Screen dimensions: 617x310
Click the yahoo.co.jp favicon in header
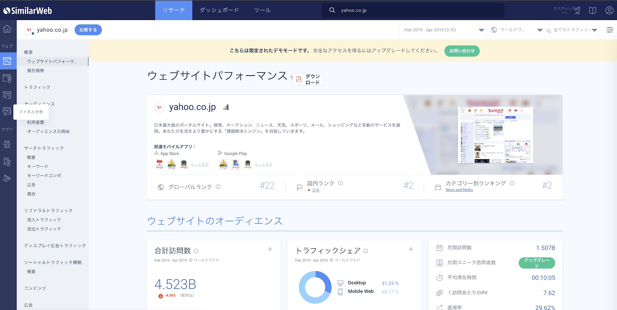[29, 30]
